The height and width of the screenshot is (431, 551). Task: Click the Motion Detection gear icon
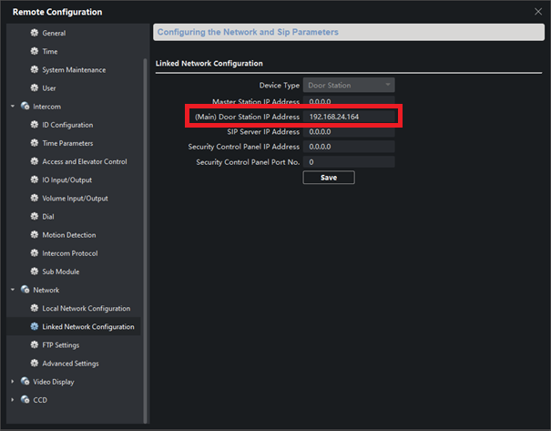click(35, 235)
